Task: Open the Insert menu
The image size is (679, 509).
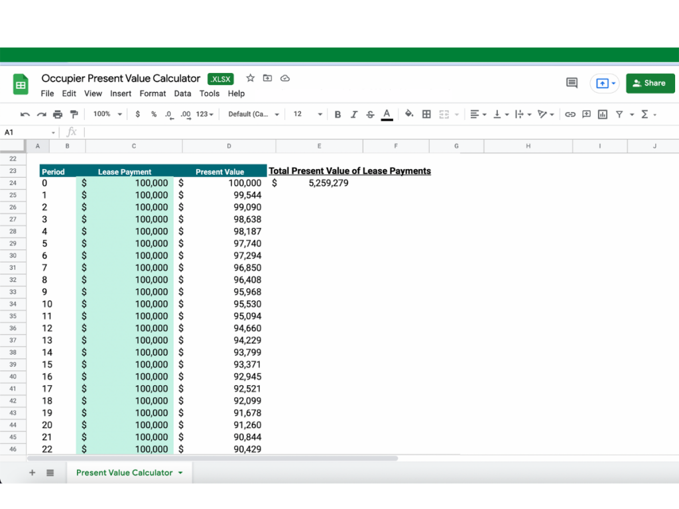Action: pos(121,93)
